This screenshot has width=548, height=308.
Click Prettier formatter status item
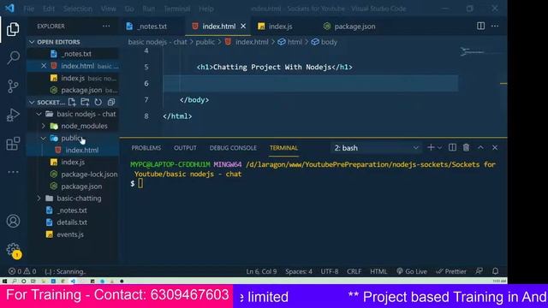[x=451, y=271]
